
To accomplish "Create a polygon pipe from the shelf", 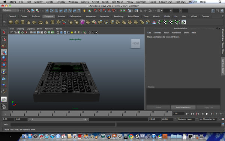I will point(52,22).
